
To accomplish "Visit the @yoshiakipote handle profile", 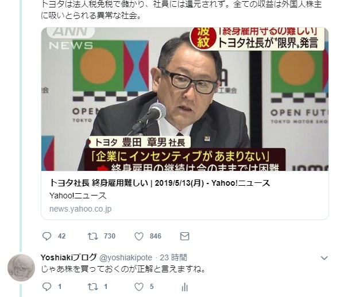I will point(126,257).
